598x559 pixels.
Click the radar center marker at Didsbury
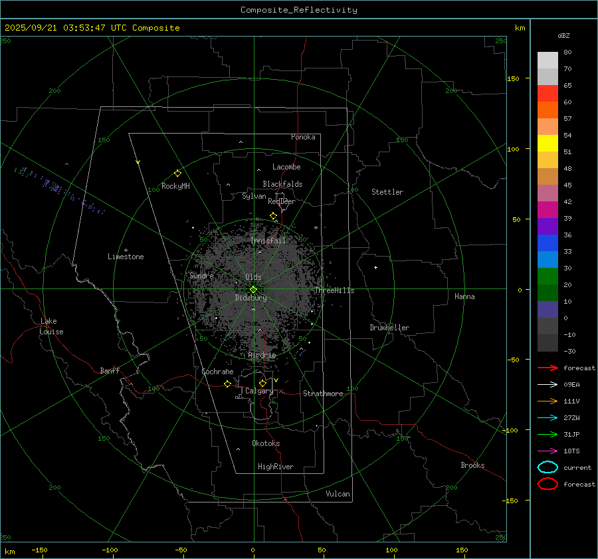[x=253, y=289]
